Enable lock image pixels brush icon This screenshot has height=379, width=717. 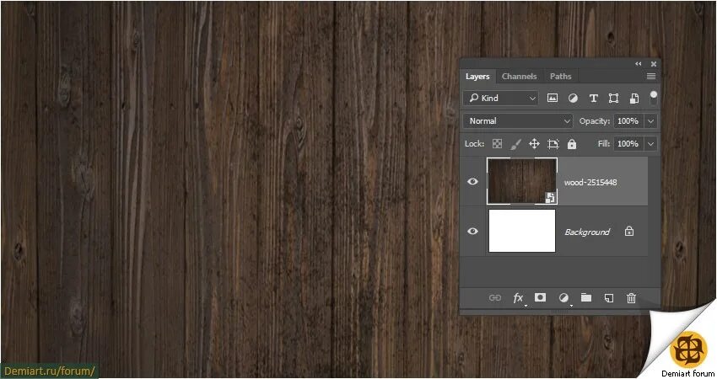[x=515, y=144]
